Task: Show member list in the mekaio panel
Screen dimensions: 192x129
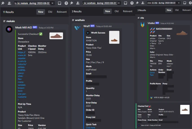Action: click(x=9, y=3)
